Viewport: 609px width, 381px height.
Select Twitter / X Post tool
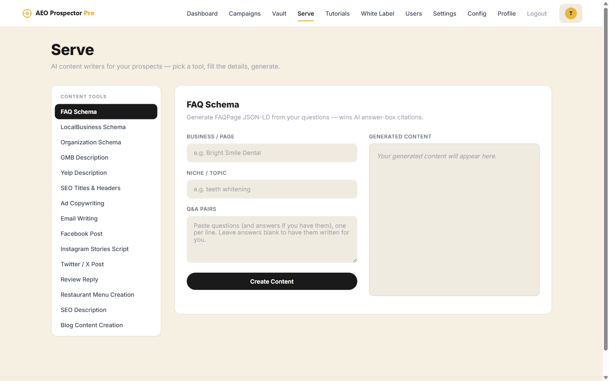point(106,264)
